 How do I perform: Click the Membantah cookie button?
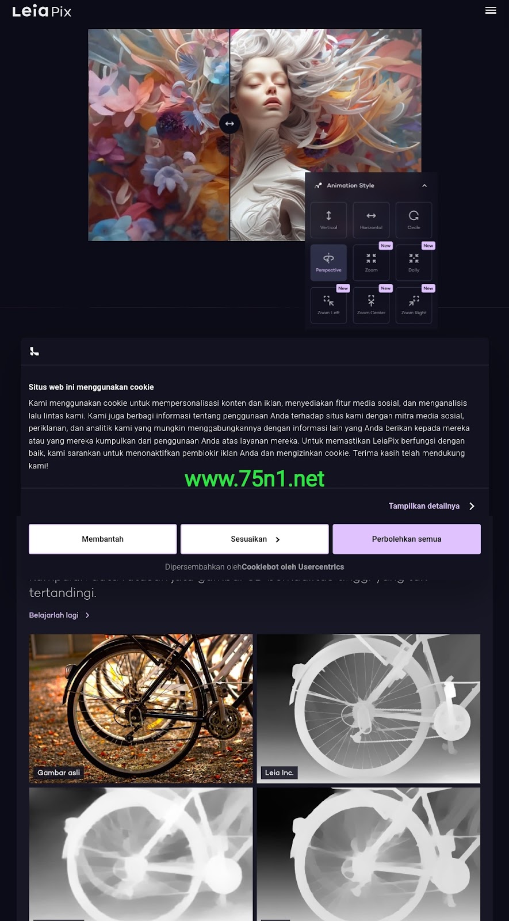pos(103,539)
